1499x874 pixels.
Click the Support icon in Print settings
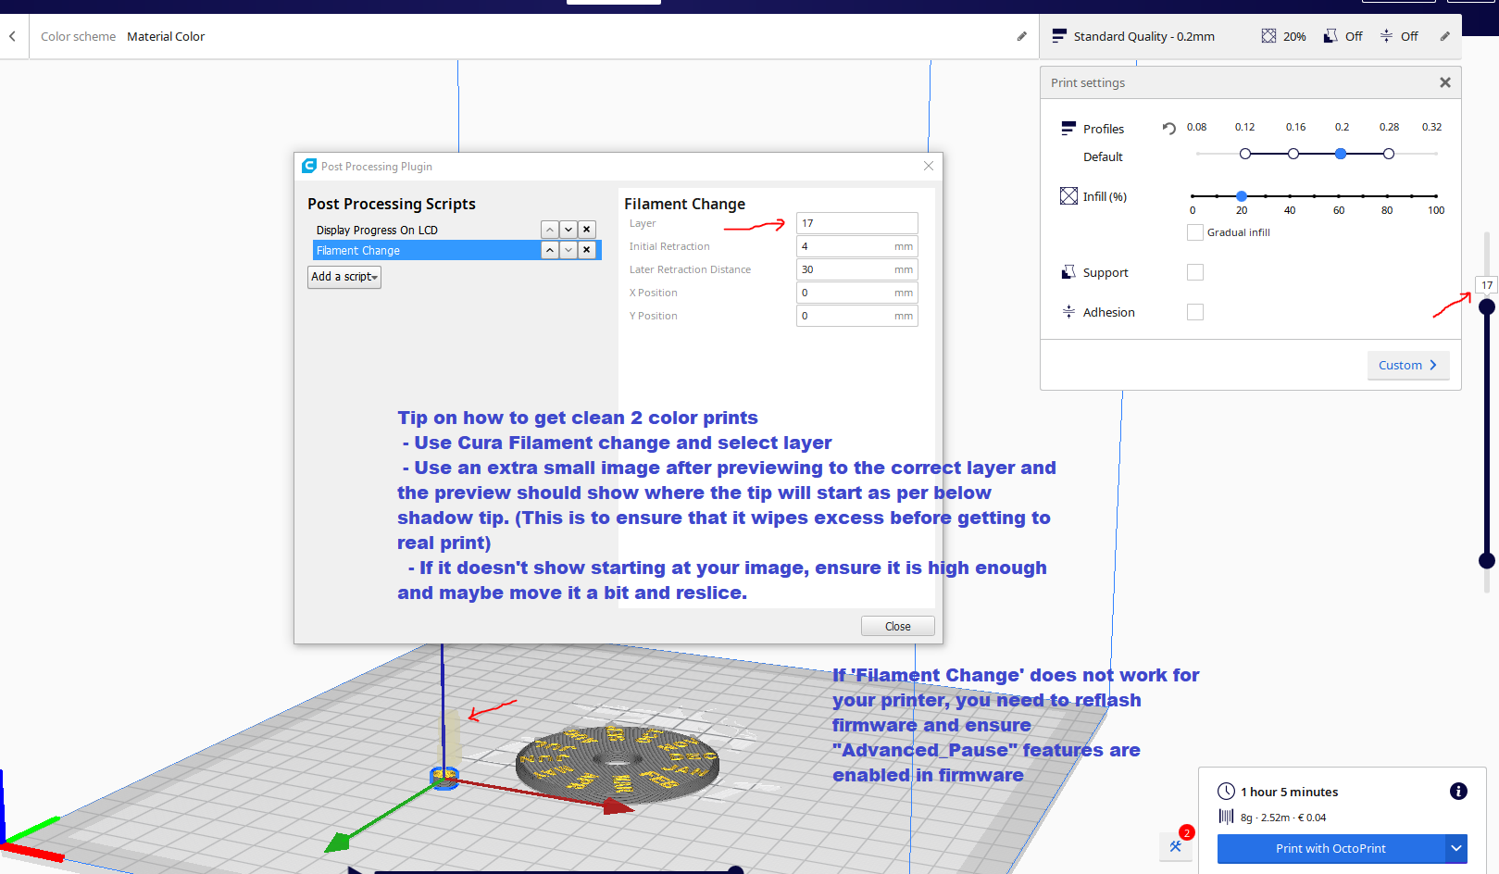tap(1068, 272)
